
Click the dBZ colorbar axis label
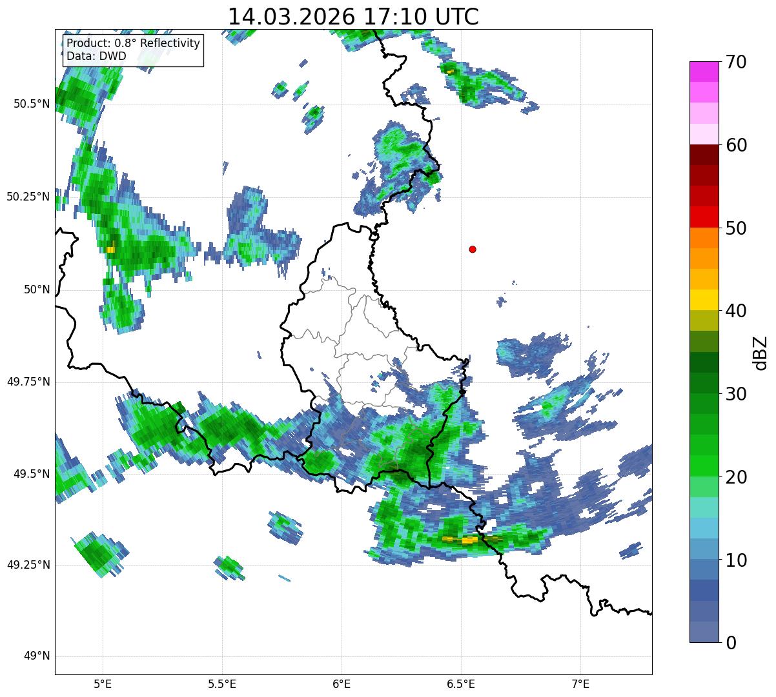(761, 352)
